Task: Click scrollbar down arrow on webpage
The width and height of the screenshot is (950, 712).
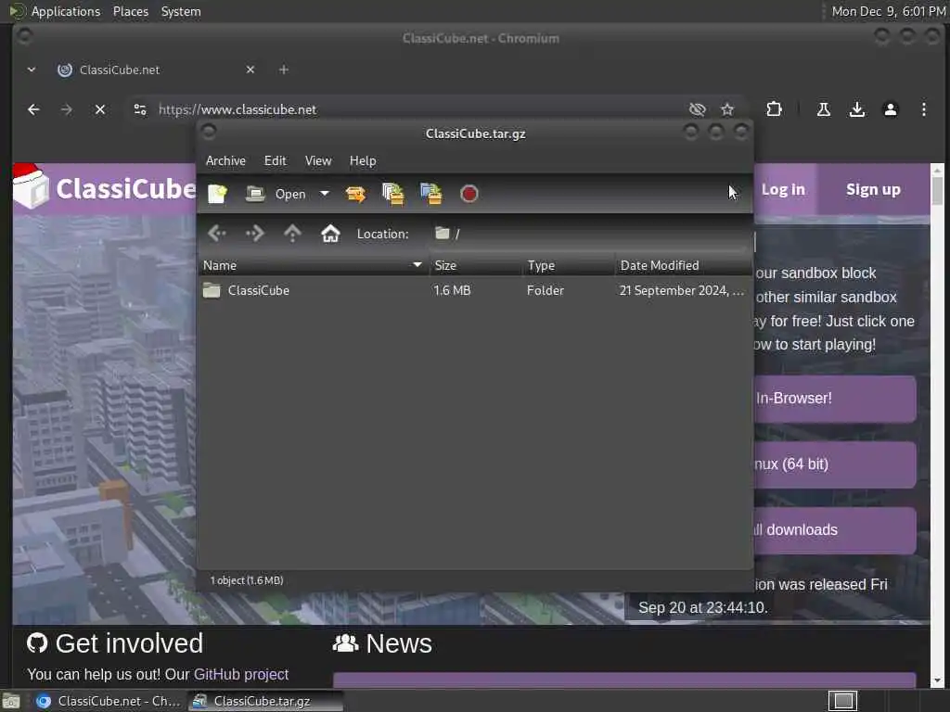Action: [937, 681]
